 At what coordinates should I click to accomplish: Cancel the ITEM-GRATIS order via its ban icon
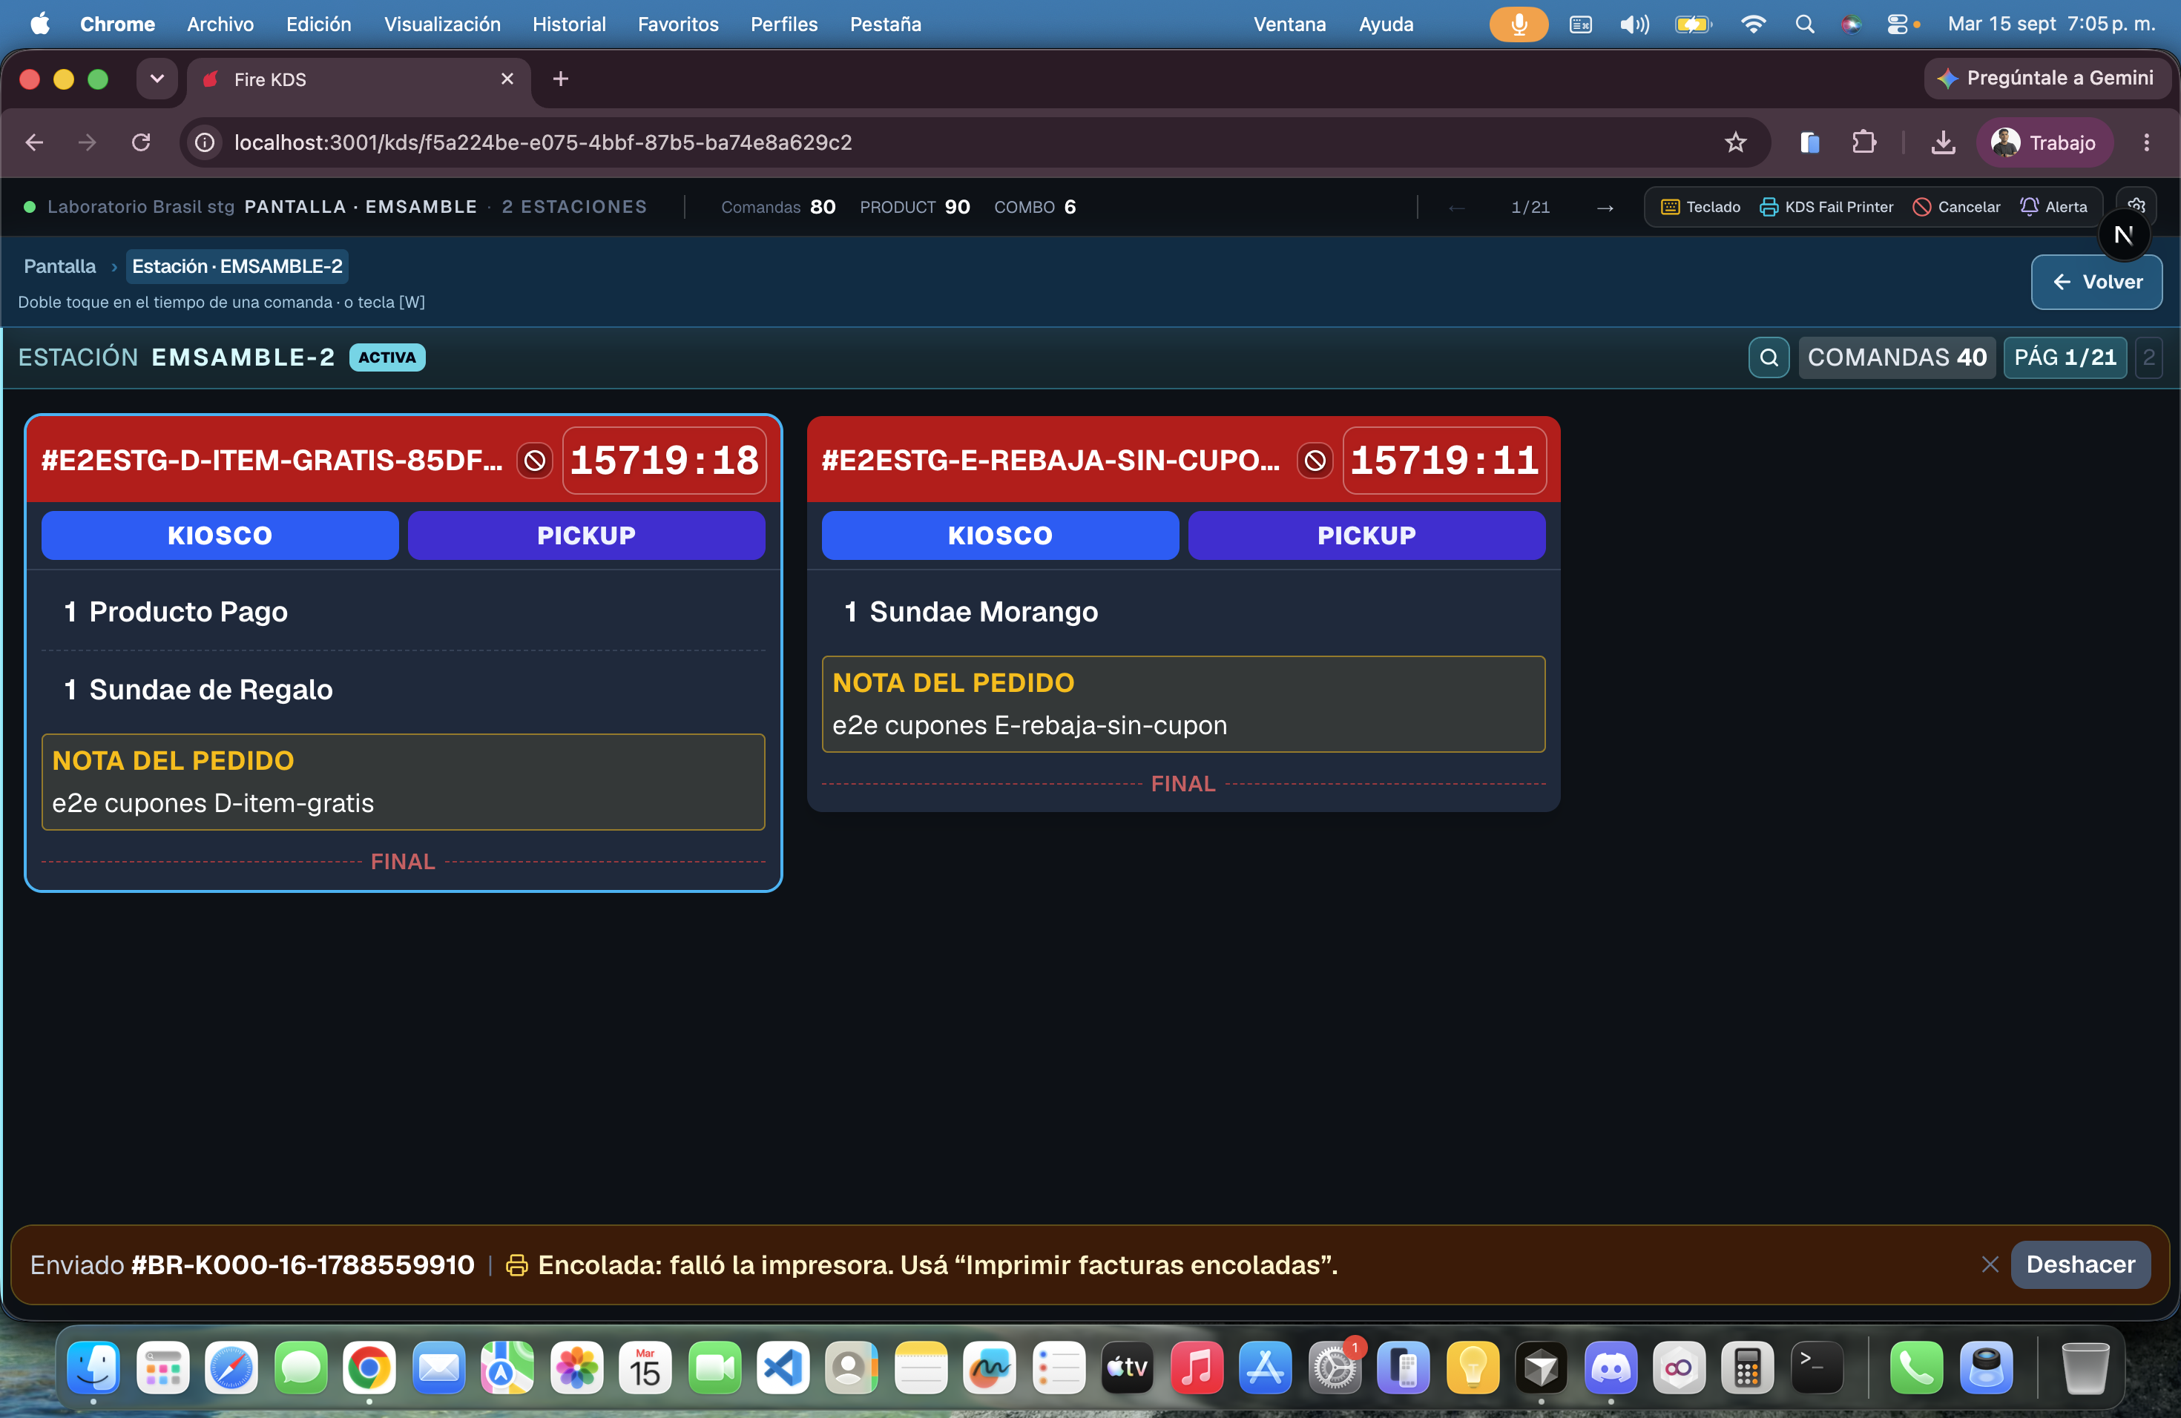(x=534, y=460)
